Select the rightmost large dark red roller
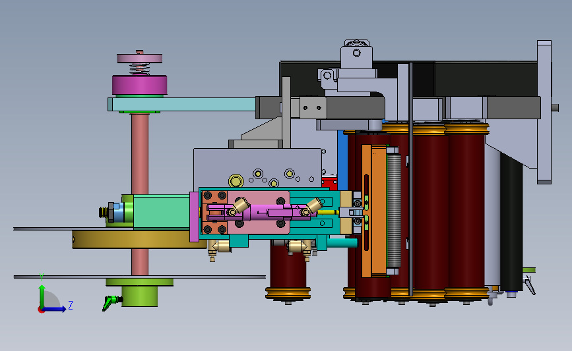 (x=466, y=211)
